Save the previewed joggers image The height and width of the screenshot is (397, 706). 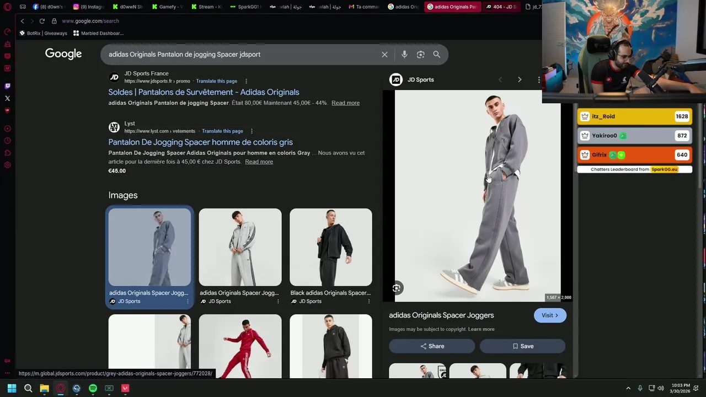pyautogui.click(x=522, y=346)
